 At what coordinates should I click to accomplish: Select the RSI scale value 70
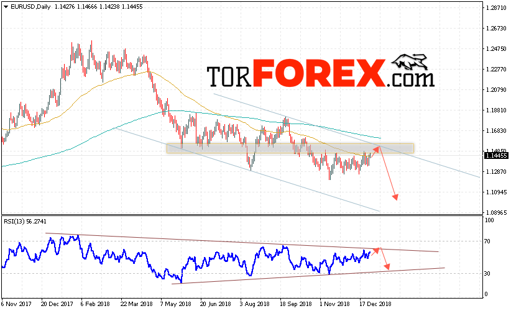pyautogui.click(x=487, y=241)
